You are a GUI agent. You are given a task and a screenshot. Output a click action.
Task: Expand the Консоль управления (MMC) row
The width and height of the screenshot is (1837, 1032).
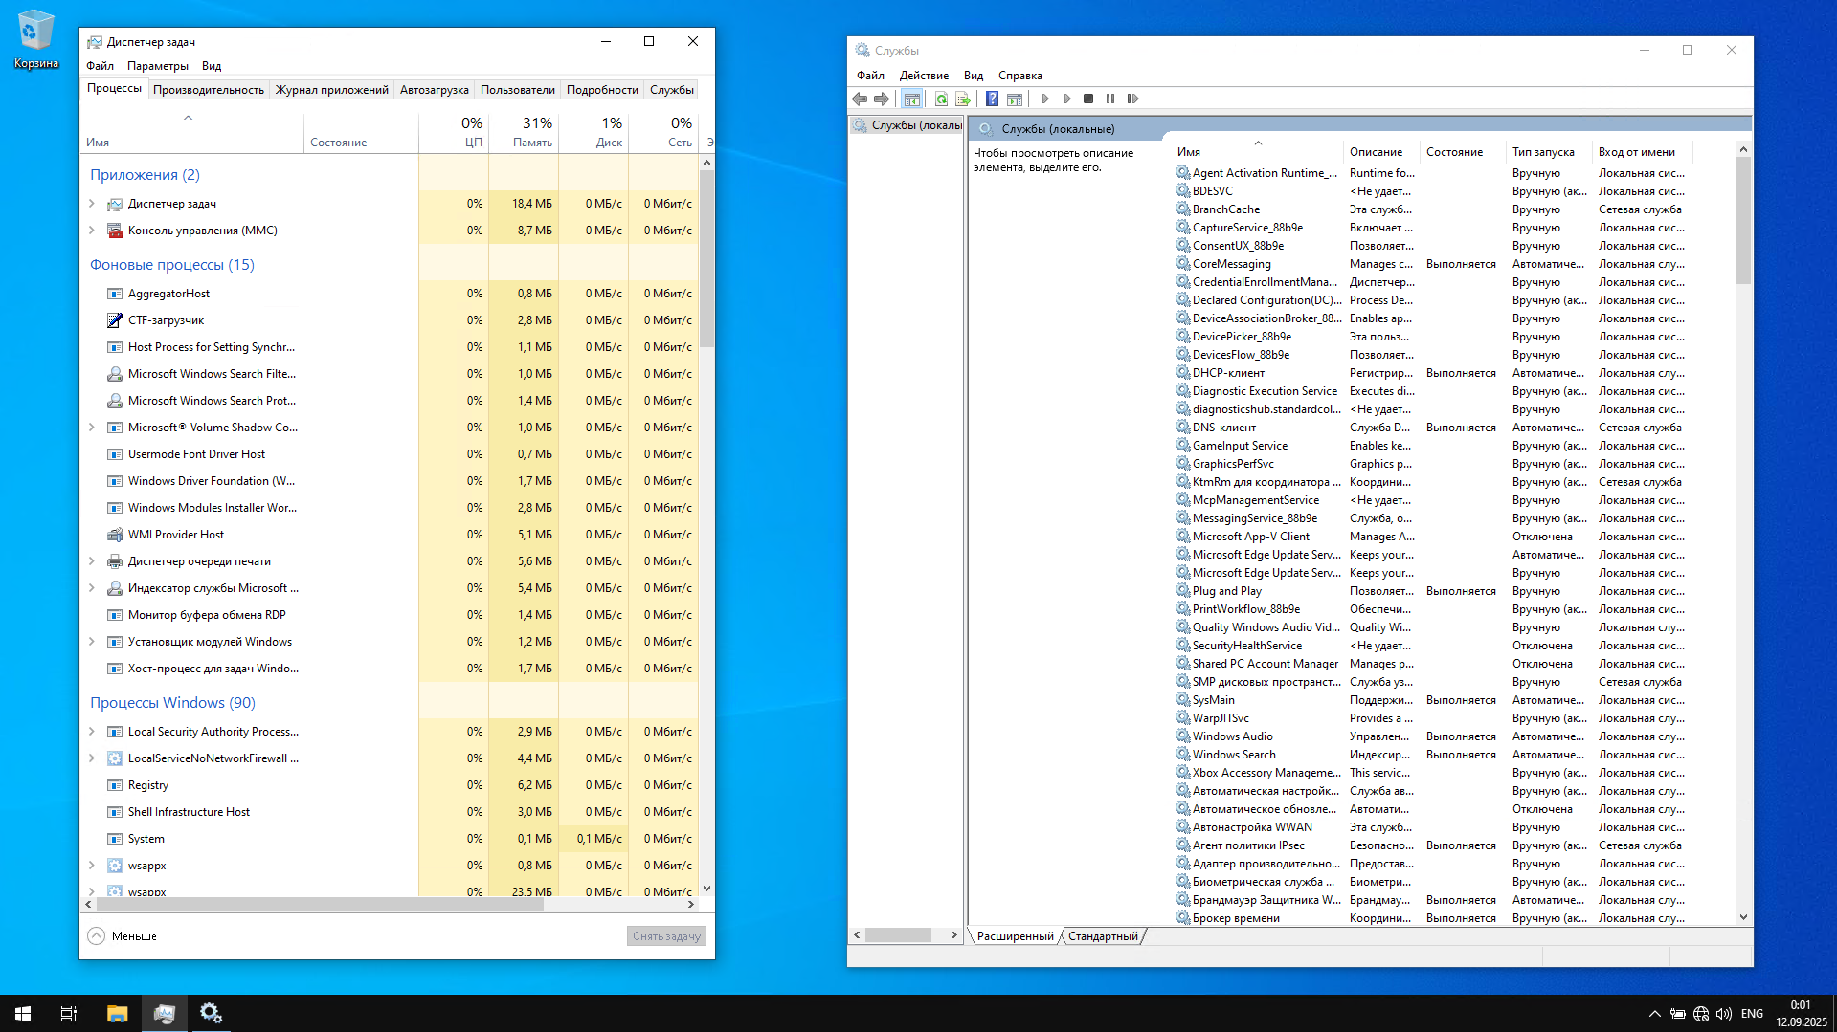coord(92,231)
